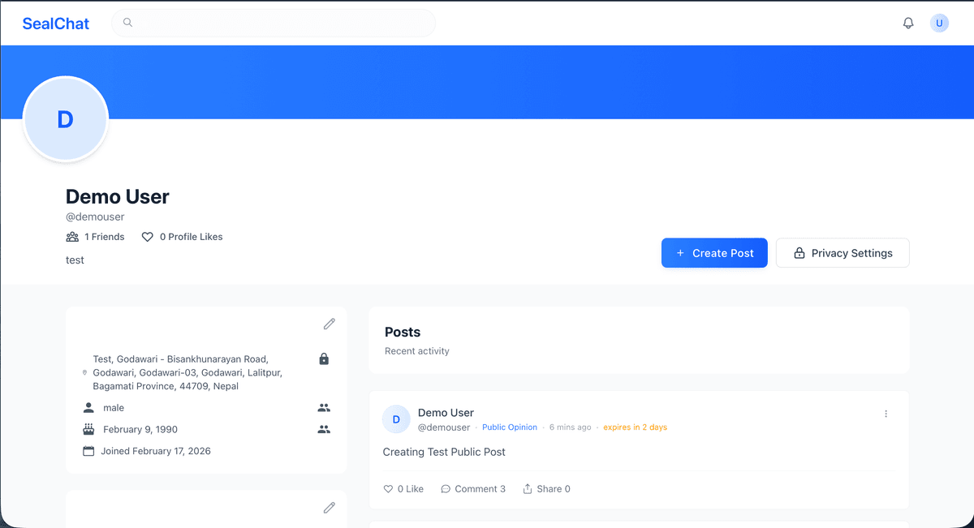Click the Create Post button

pyautogui.click(x=714, y=253)
